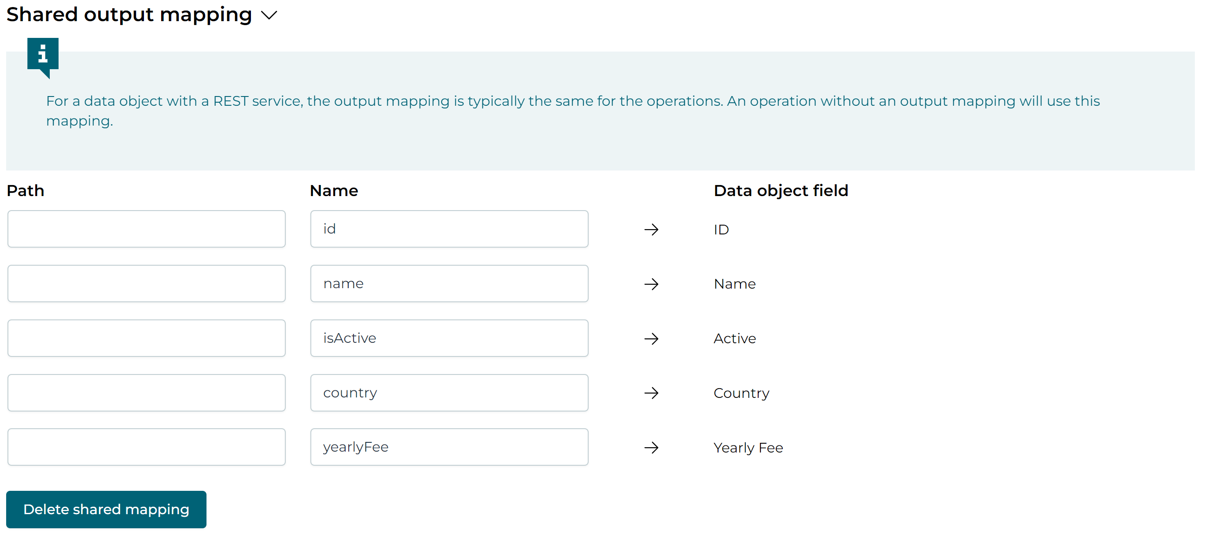Click the Path column header
This screenshot has height=534, width=1205.
(25, 190)
